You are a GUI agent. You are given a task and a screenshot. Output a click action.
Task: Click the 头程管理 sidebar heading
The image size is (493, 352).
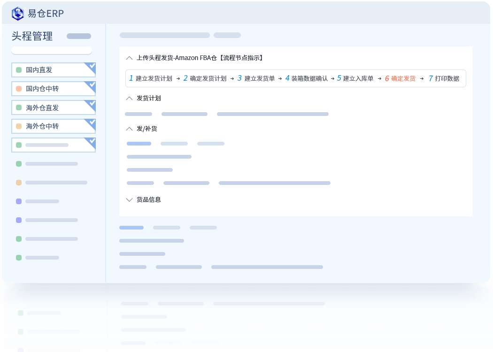click(32, 36)
